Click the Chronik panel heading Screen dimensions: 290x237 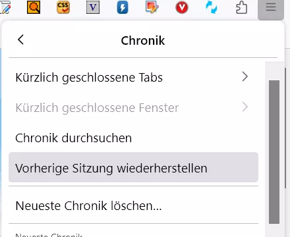coord(143,41)
